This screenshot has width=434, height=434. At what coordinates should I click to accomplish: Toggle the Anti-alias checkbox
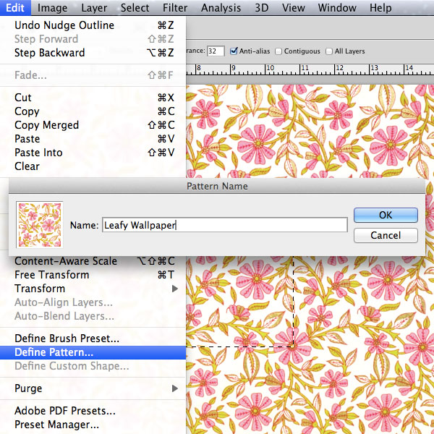(x=234, y=51)
